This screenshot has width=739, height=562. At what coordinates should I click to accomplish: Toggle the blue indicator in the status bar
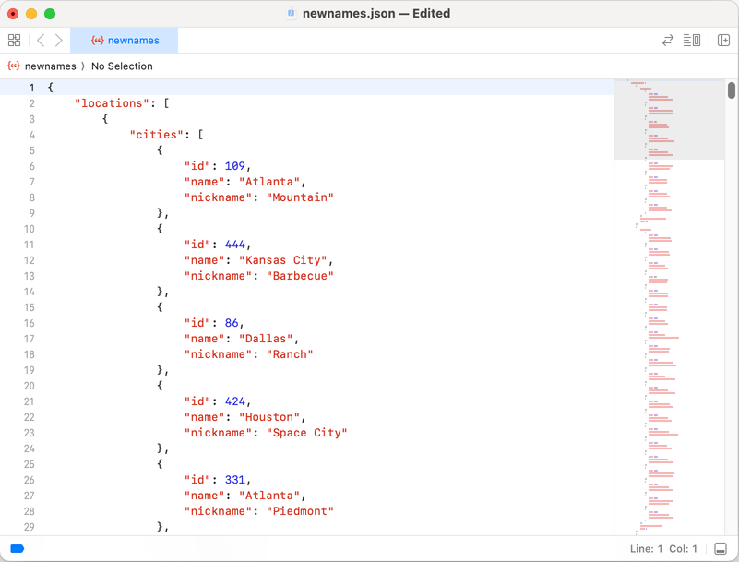(x=17, y=548)
